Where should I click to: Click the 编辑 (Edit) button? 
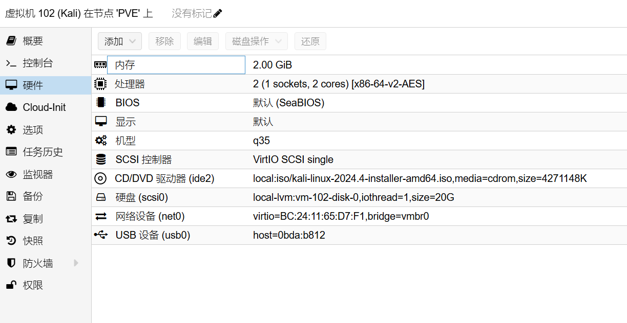point(203,41)
